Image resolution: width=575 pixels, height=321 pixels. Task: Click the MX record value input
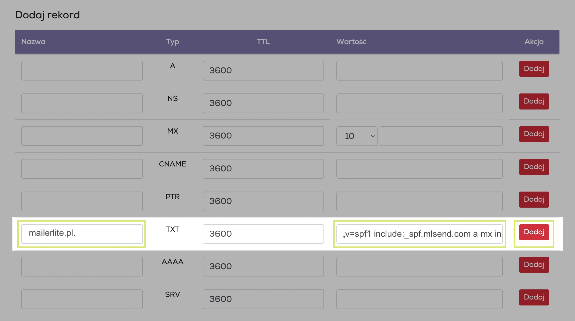click(441, 136)
